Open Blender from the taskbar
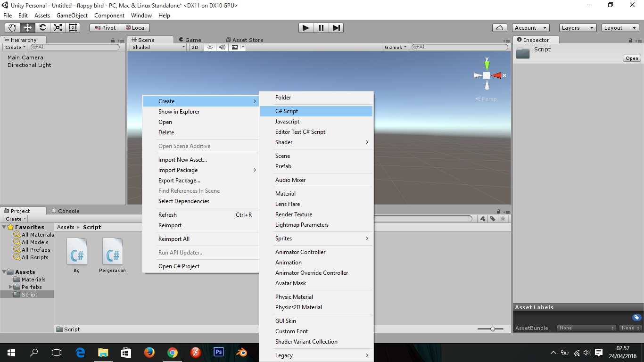 [x=242, y=352]
